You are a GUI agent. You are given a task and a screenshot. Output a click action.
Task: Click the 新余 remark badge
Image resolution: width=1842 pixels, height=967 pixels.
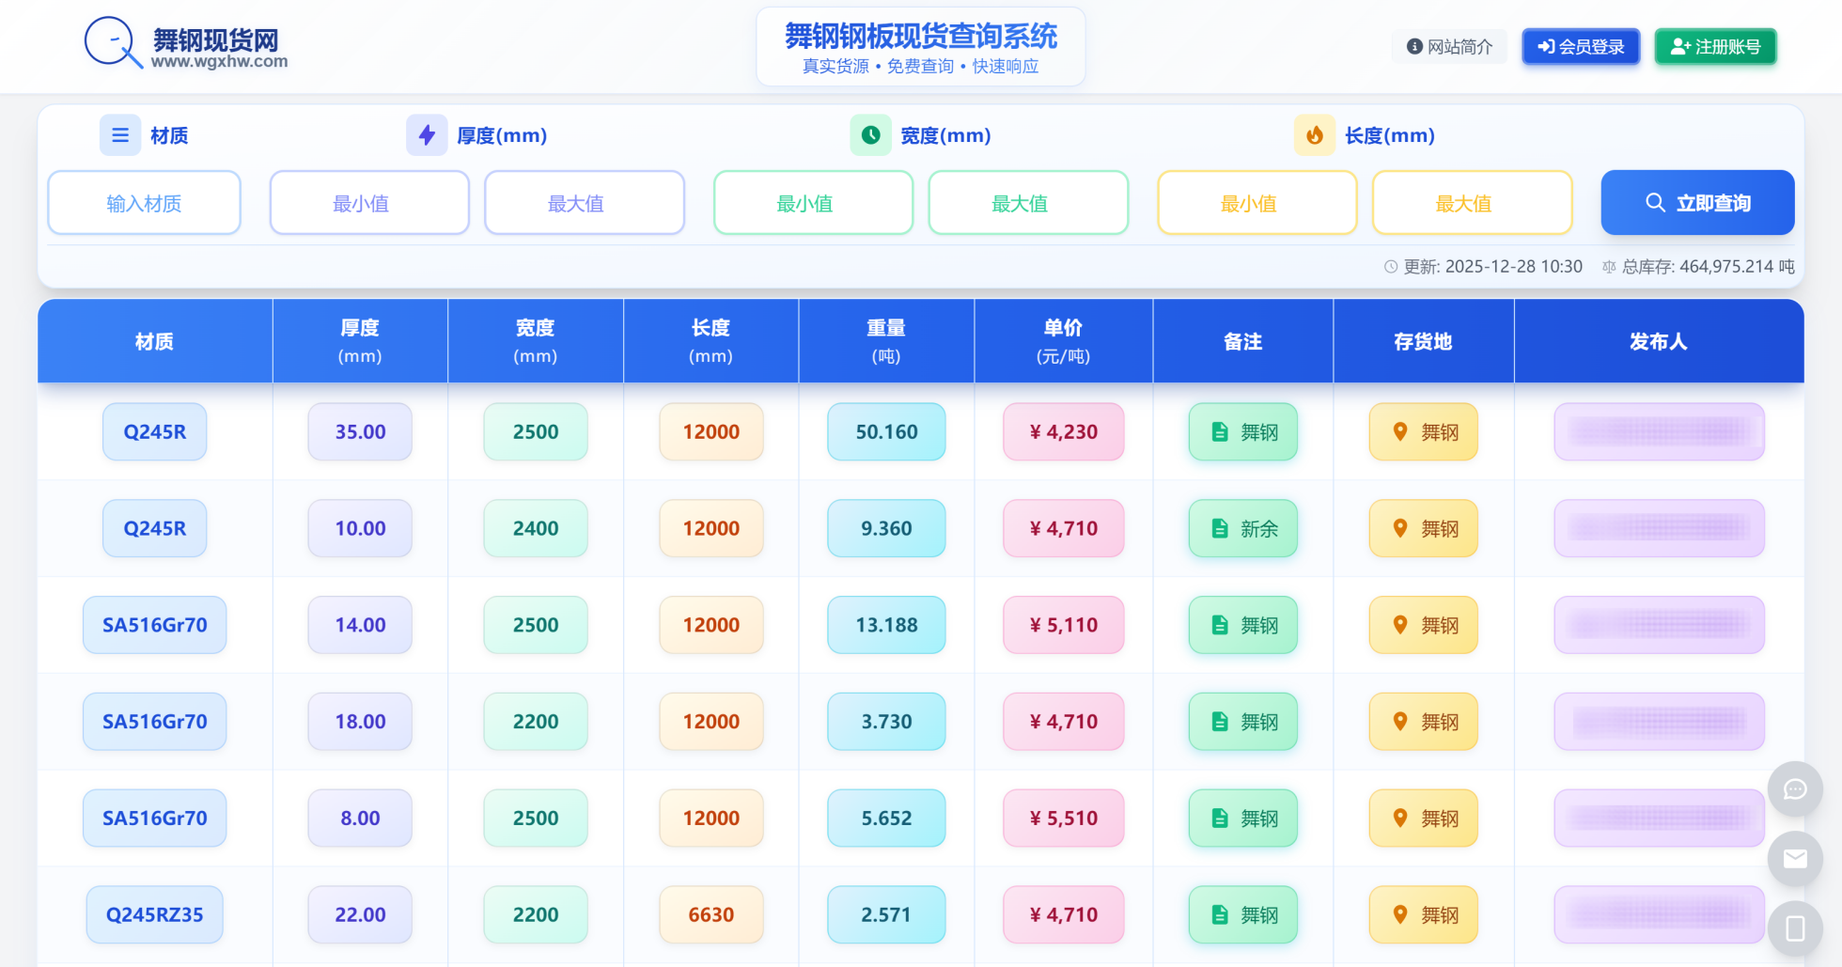coord(1242,529)
